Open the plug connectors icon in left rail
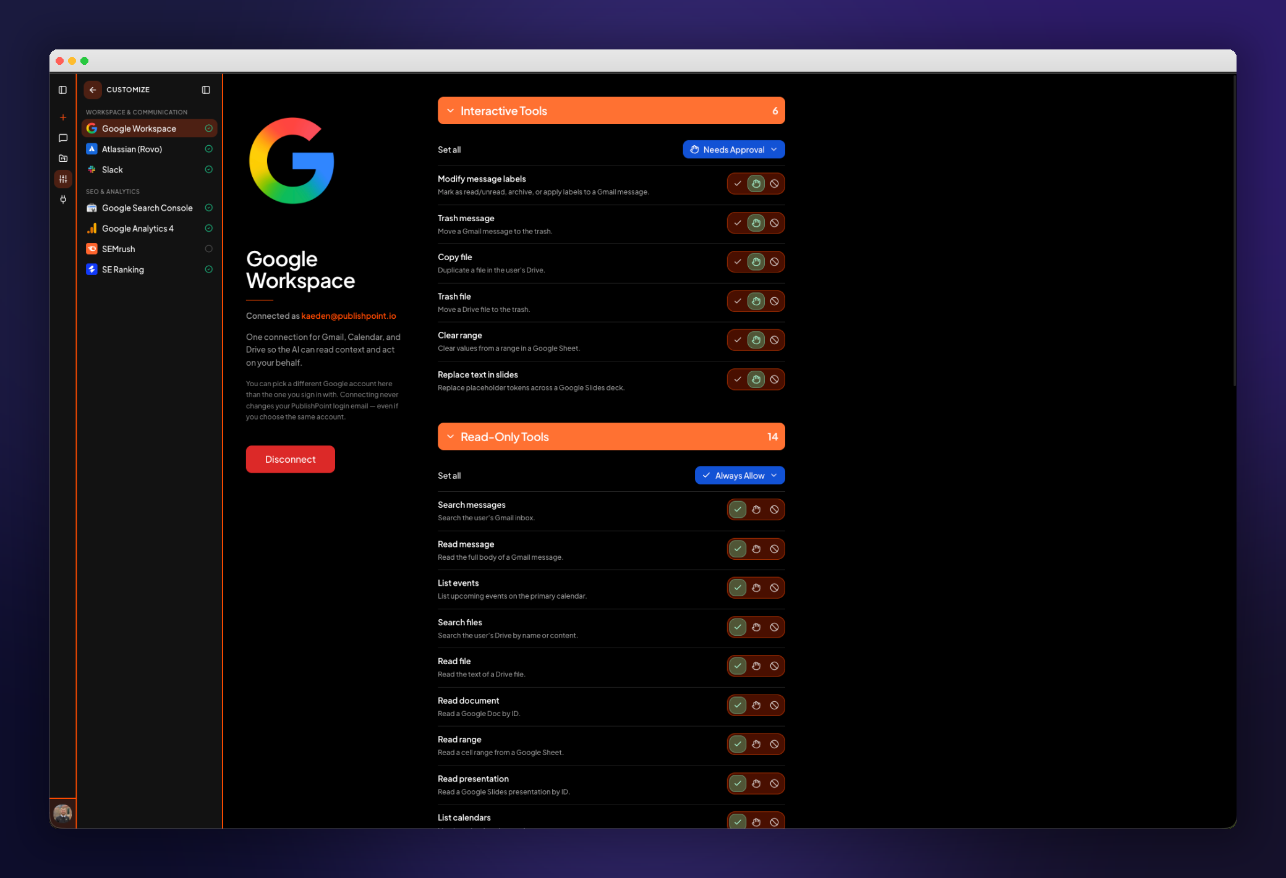Screen dimensions: 1286x878 click(62, 199)
